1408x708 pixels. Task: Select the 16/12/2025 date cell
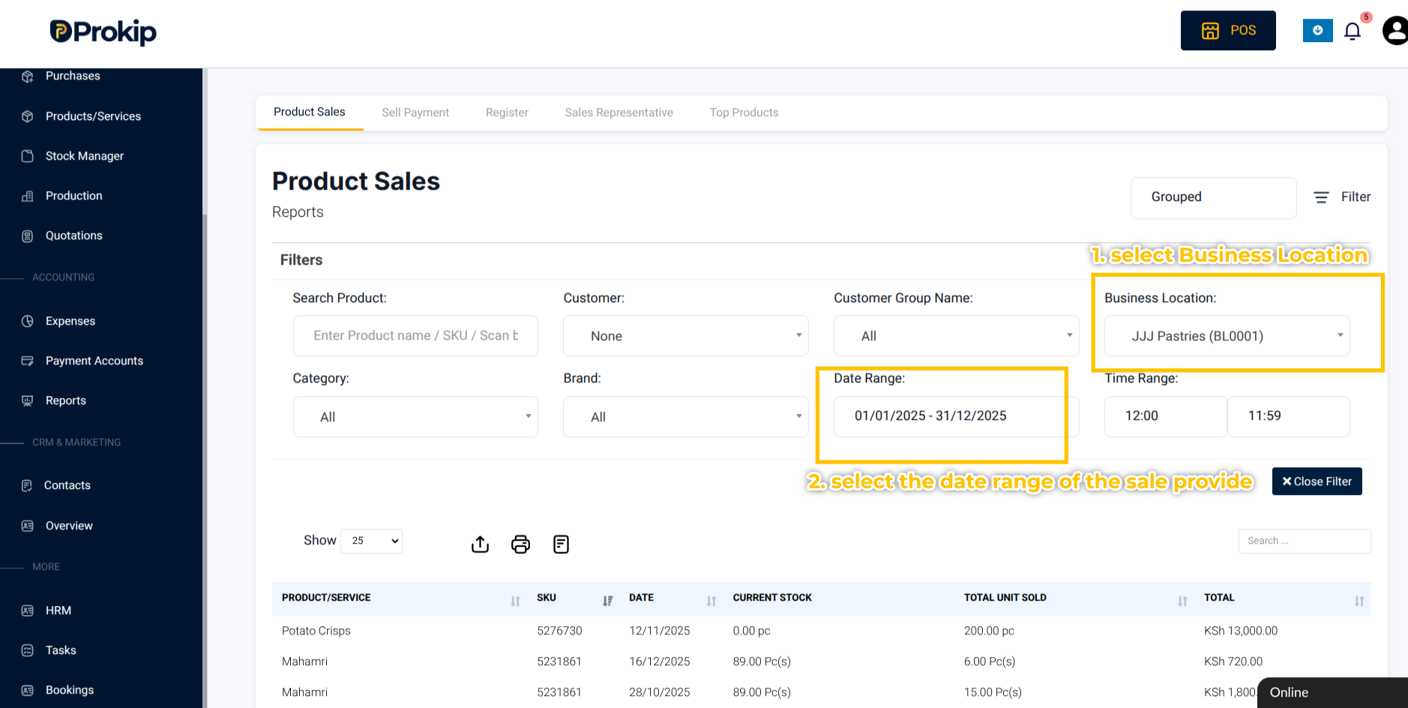pos(660,661)
